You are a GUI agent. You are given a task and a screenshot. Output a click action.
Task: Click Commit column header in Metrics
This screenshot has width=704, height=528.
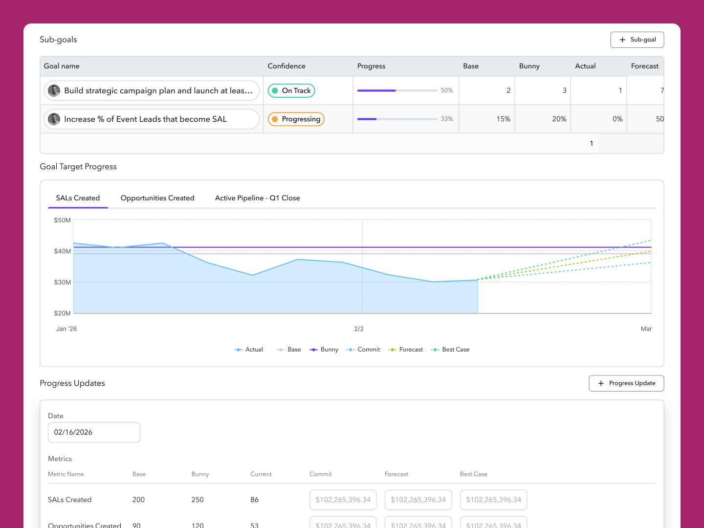click(321, 474)
